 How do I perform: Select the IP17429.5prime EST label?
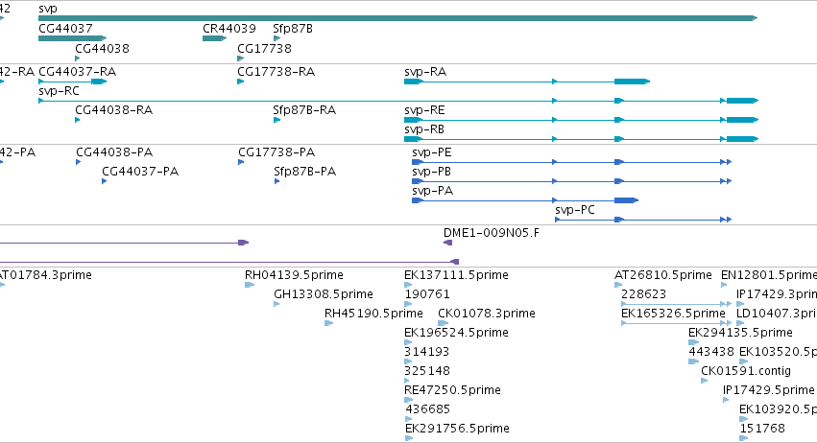coord(769,390)
